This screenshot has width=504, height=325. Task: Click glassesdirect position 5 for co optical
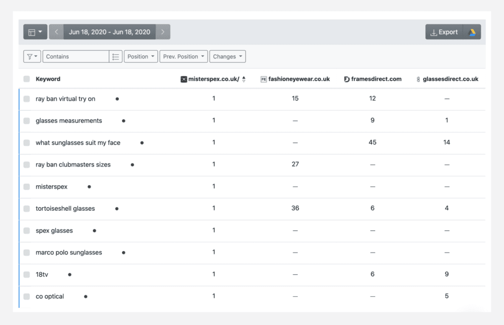click(446, 296)
